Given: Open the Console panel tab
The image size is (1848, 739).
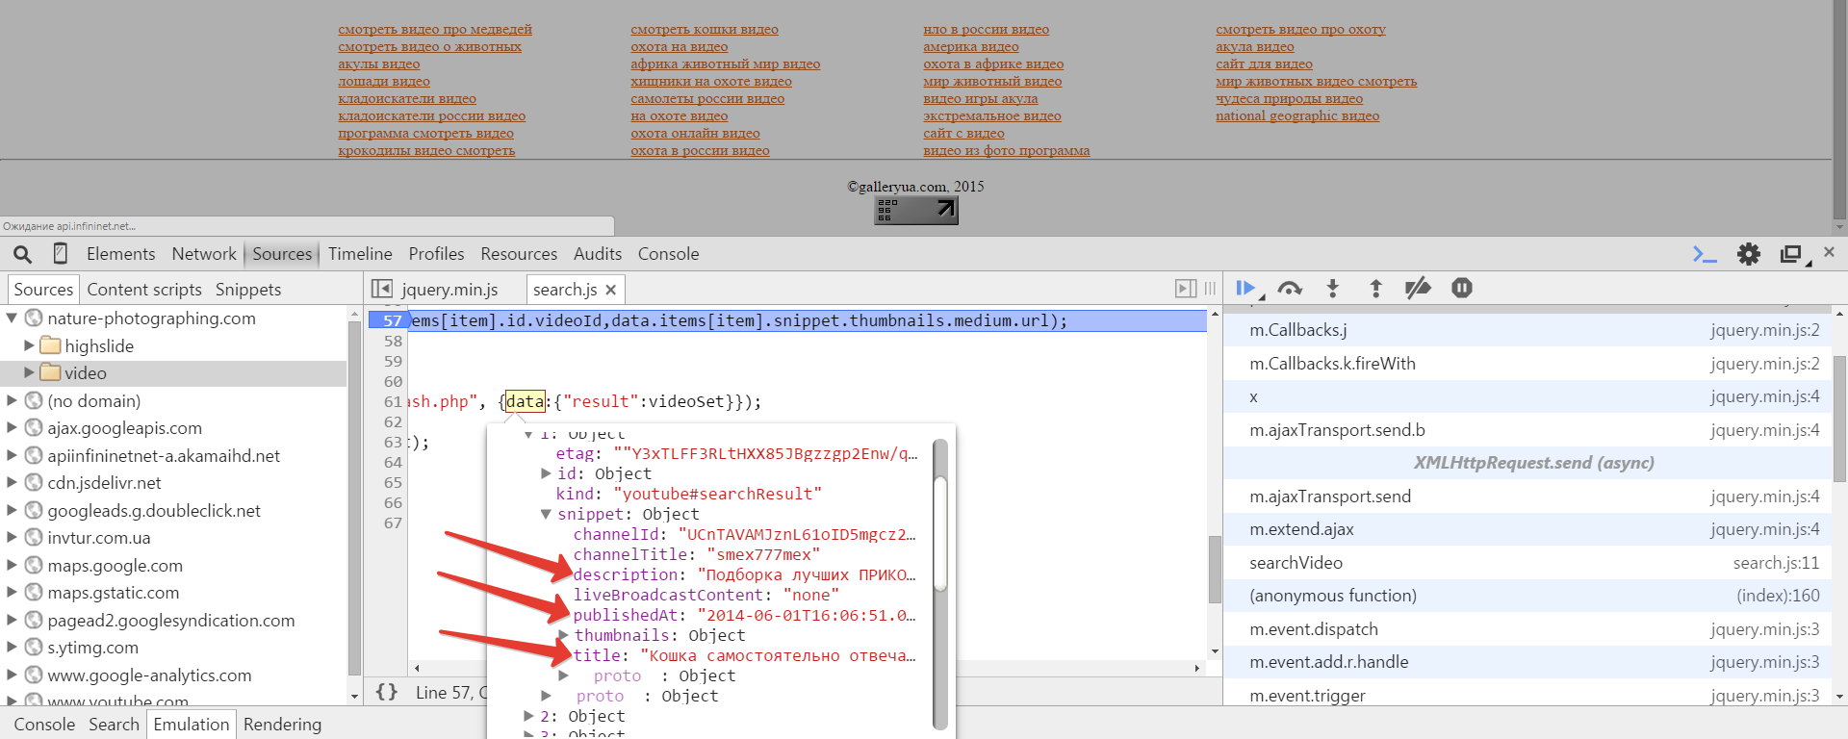Looking at the screenshot, I should pyautogui.click(x=668, y=254).
